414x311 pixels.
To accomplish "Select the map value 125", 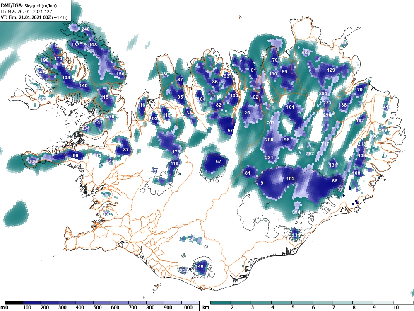I will click(x=246, y=113).
